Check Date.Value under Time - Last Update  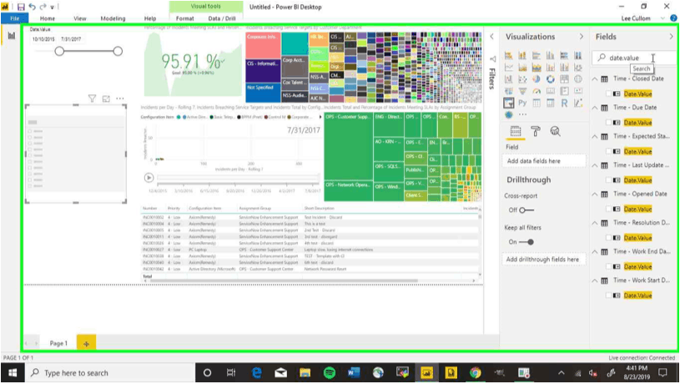pyautogui.click(x=609, y=180)
